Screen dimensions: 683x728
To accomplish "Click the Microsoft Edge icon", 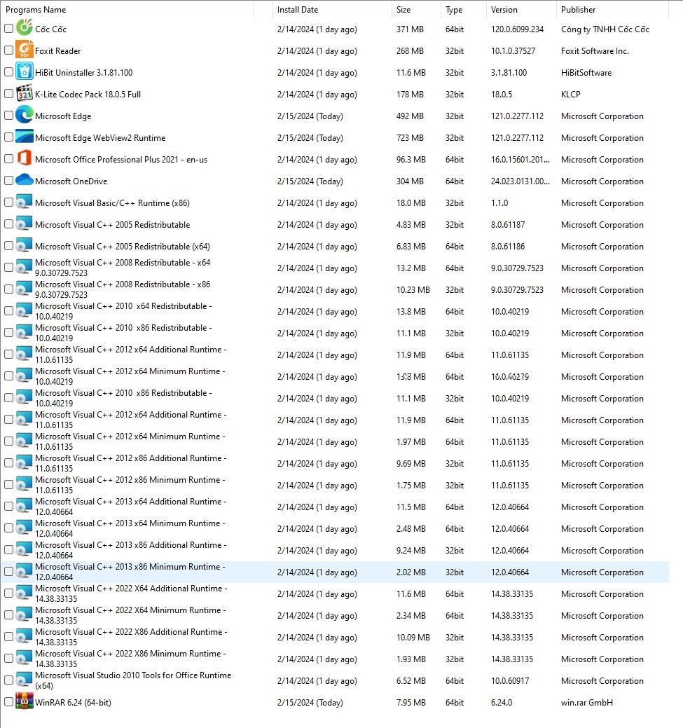I will 24,116.
